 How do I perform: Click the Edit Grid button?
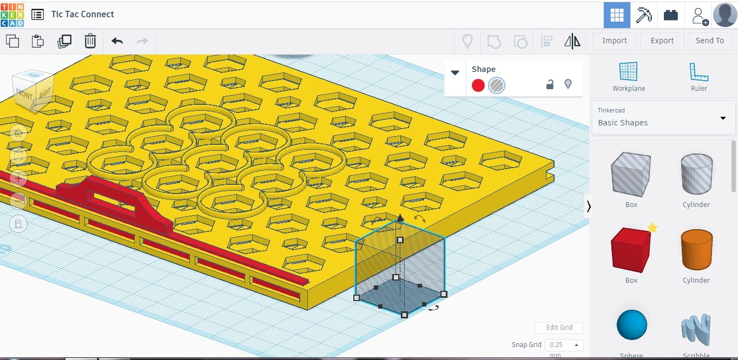pos(559,328)
